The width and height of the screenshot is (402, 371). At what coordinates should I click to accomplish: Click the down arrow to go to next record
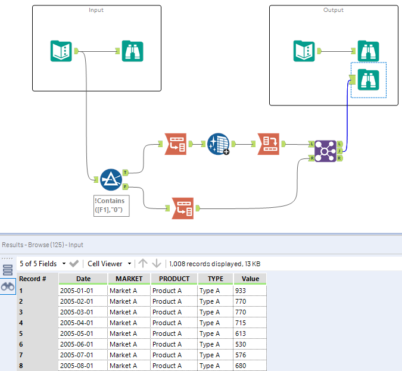pyautogui.click(x=157, y=263)
